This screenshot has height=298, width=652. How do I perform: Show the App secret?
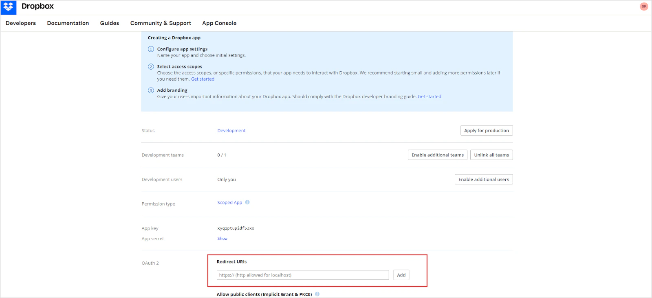222,239
